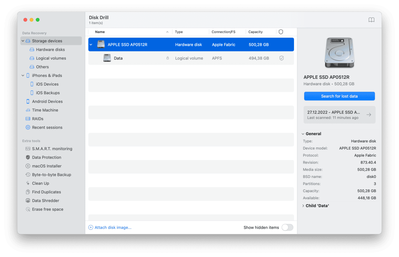
Task: Click the Clean Up sparkle icon
Action: [x=28, y=183]
